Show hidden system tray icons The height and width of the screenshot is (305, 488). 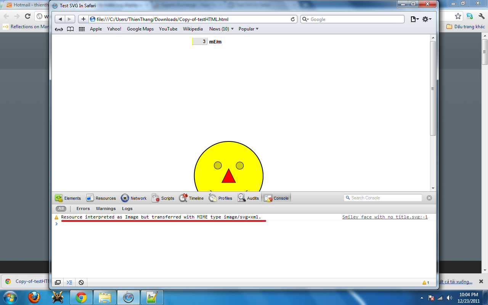[422, 298]
